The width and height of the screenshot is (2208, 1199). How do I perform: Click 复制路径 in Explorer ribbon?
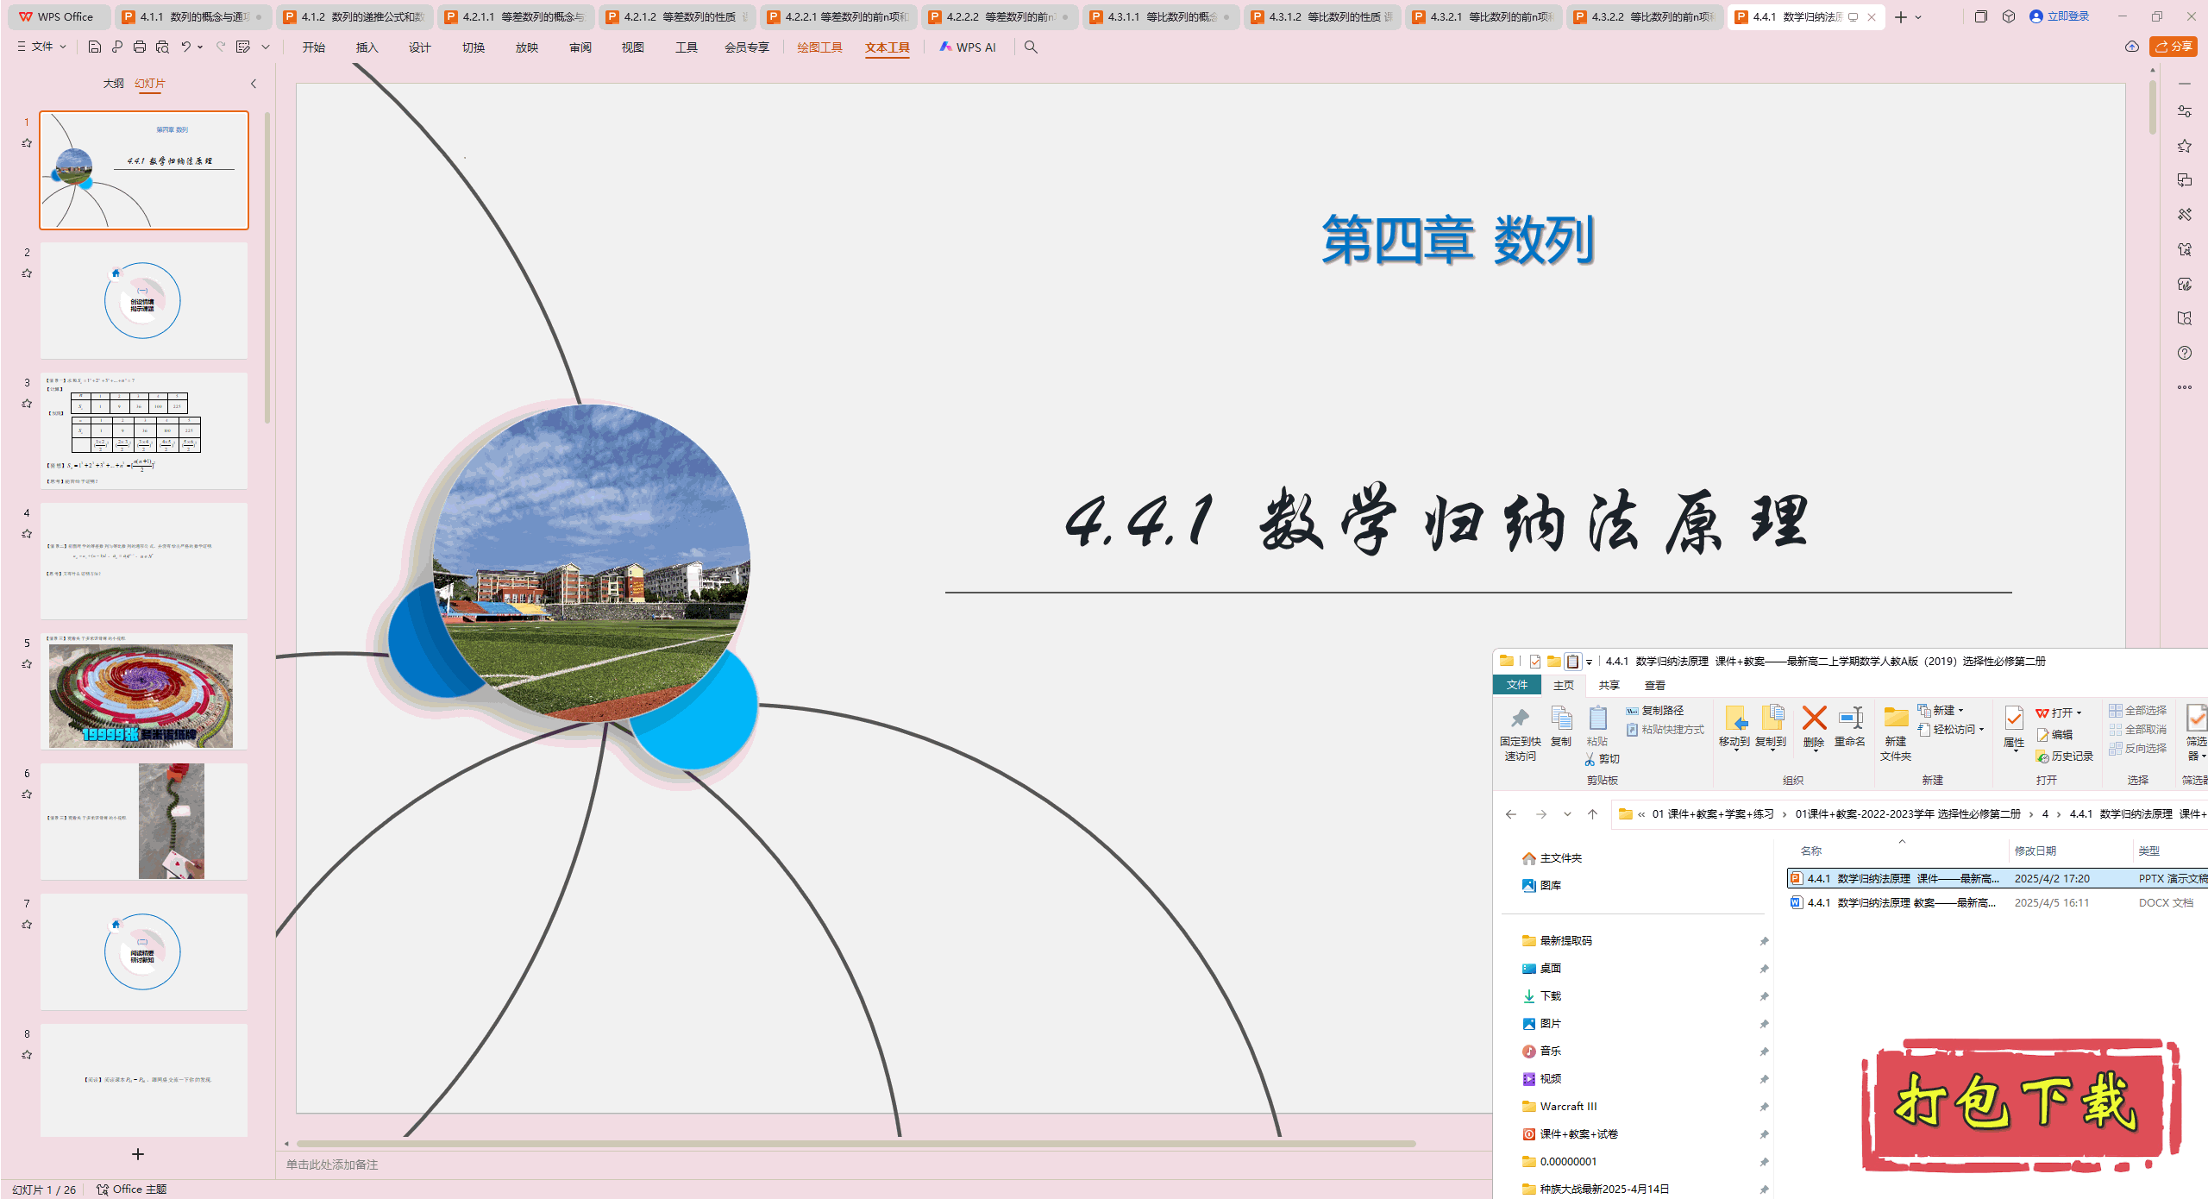1655,710
